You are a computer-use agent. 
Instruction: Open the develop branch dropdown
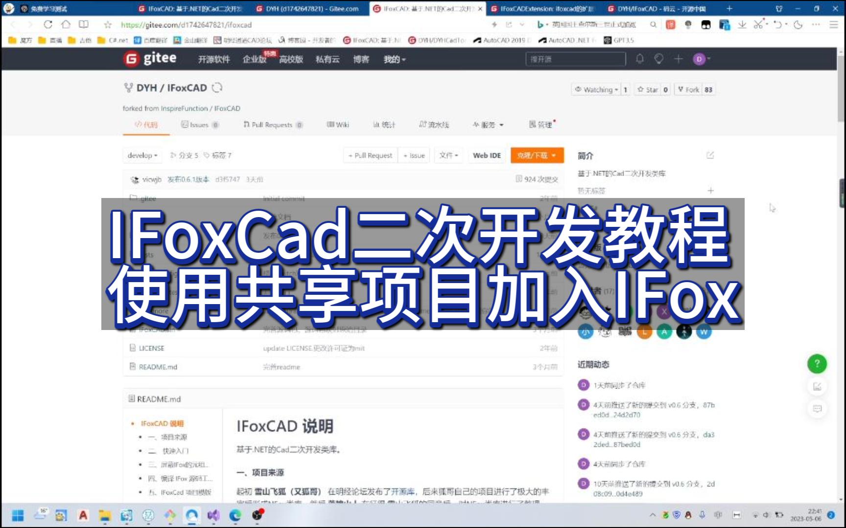pos(142,155)
